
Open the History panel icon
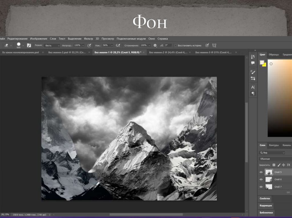point(253,57)
